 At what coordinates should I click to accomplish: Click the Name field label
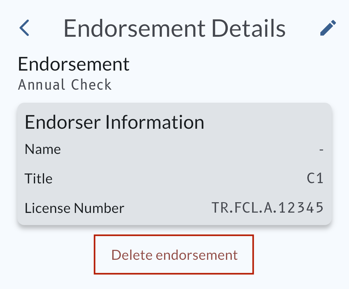coord(43,150)
